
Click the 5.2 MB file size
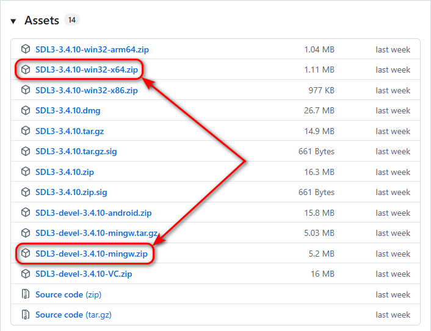pos(321,254)
